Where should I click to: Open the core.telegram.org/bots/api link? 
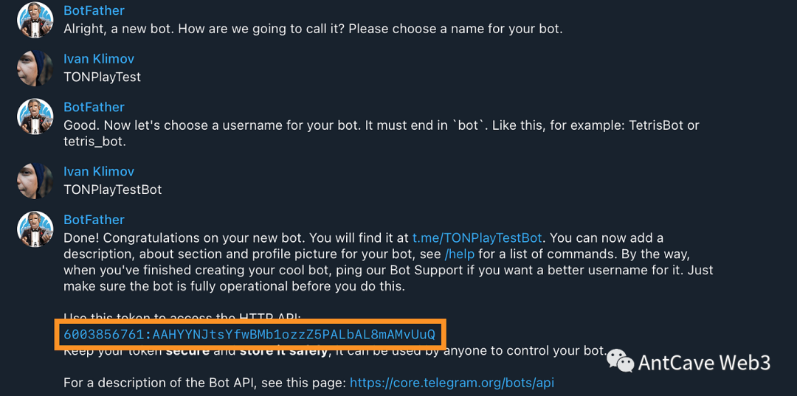coord(452,383)
